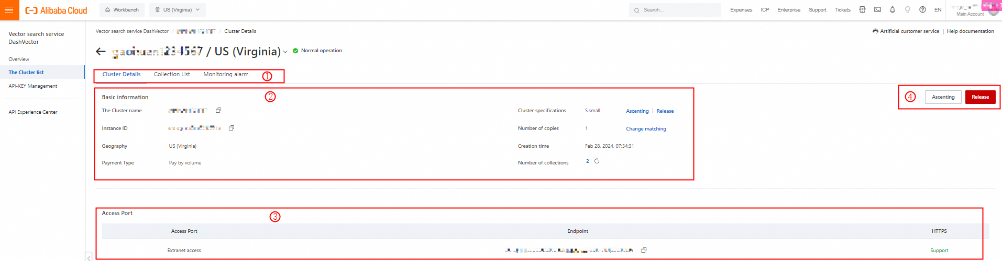Click the Change matching link
The image size is (1002, 261).
pyautogui.click(x=646, y=129)
